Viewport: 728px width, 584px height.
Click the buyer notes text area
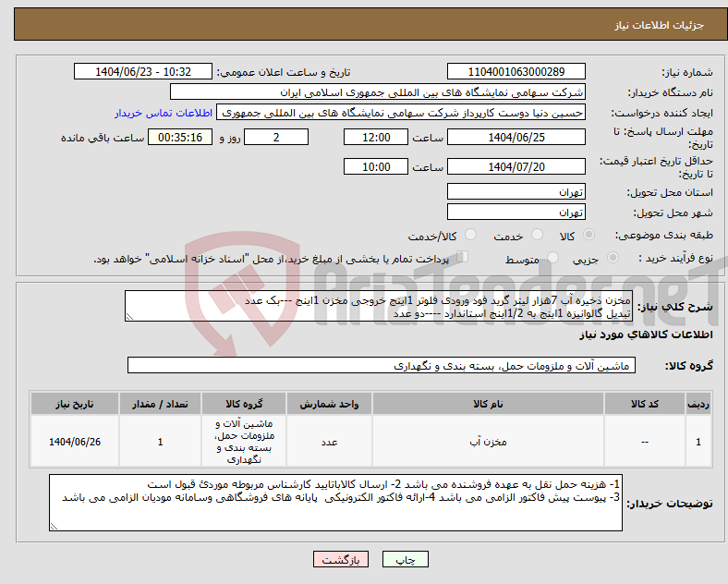coord(335,503)
